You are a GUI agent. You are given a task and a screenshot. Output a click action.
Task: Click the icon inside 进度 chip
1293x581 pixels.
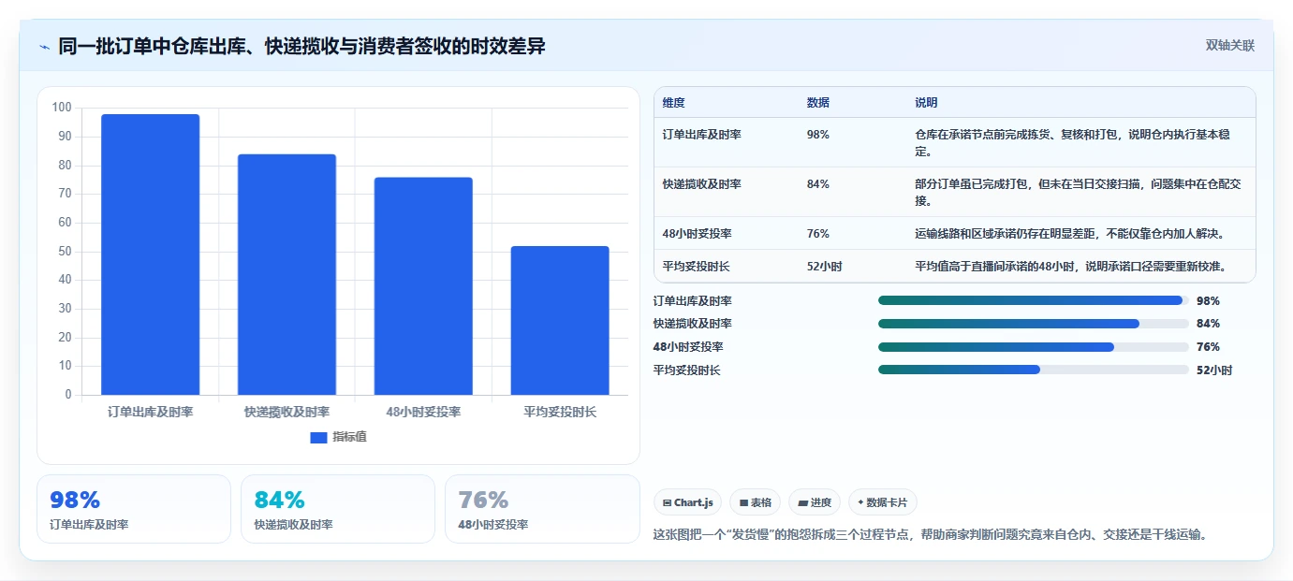(802, 502)
